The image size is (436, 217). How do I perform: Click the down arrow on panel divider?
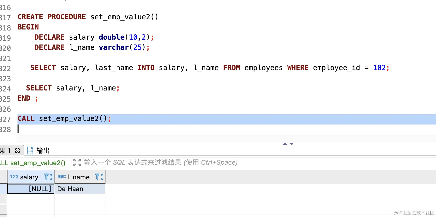(x=292, y=144)
